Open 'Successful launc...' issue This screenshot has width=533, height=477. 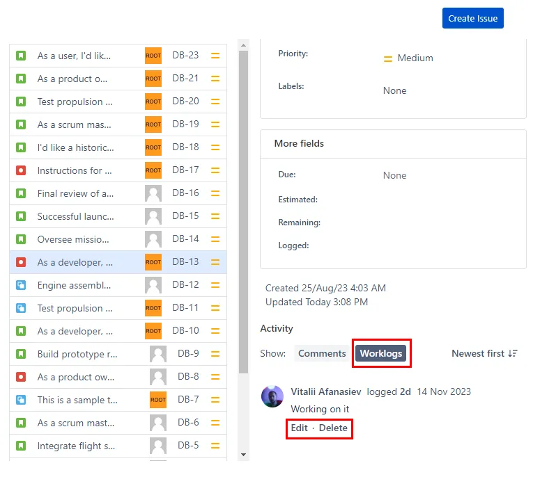[x=75, y=216]
